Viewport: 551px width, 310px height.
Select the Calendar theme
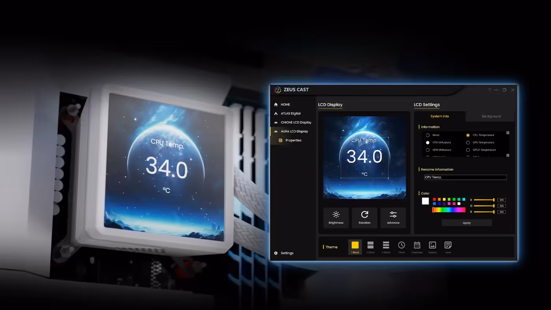coord(417,247)
